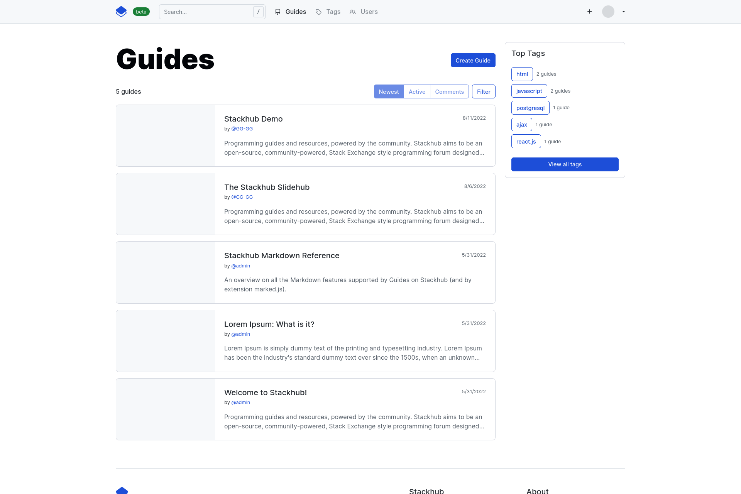
Task: Click the plus icon in header
Action: (x=589, y=12)
